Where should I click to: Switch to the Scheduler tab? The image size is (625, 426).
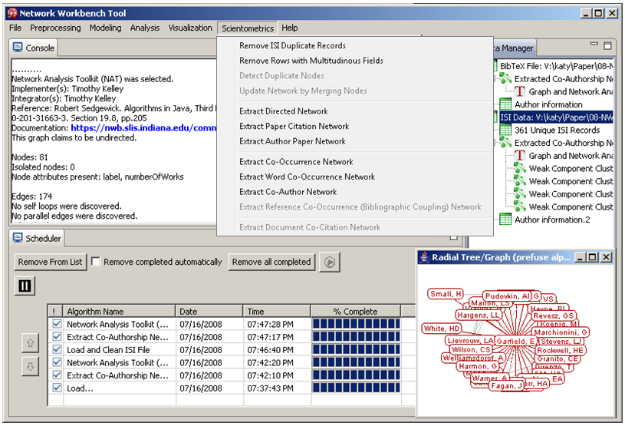coord(37,238)
